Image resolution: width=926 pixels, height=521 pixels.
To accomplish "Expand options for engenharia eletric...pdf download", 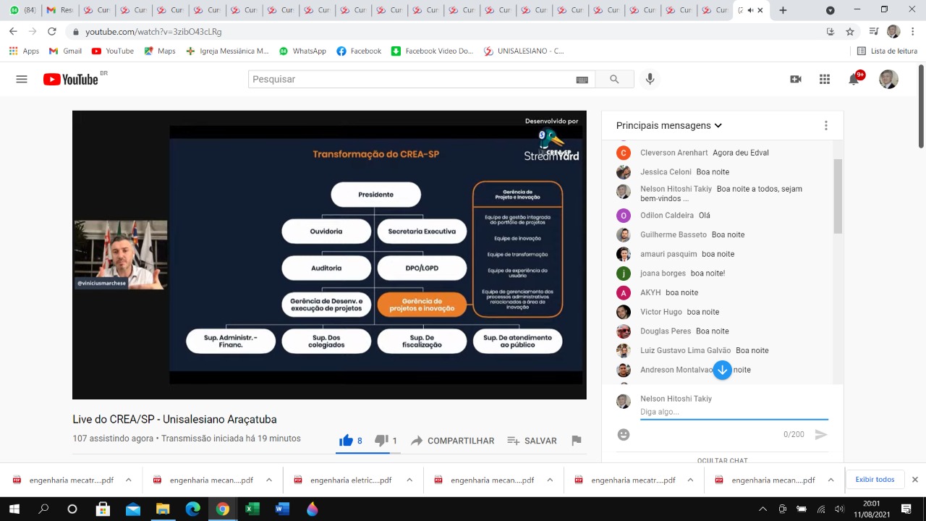I will tap(409, 480).
